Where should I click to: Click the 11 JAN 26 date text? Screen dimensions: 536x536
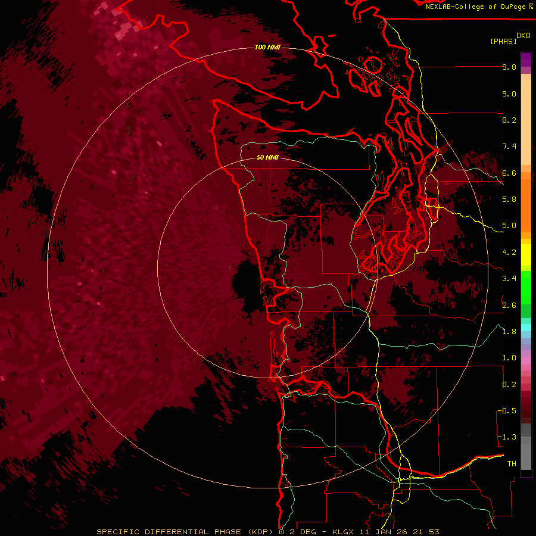tap(385, 532)
